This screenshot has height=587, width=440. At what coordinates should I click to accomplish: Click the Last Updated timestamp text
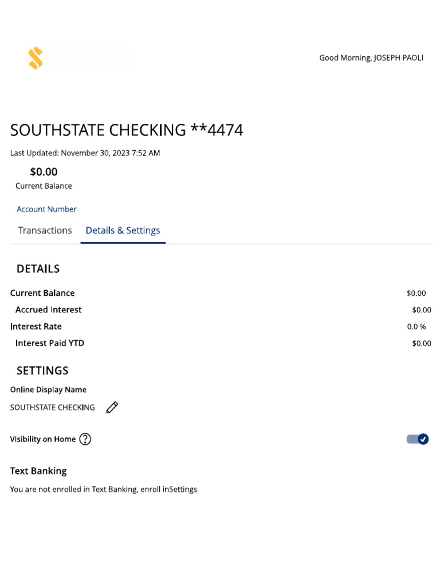click(85, 153)
